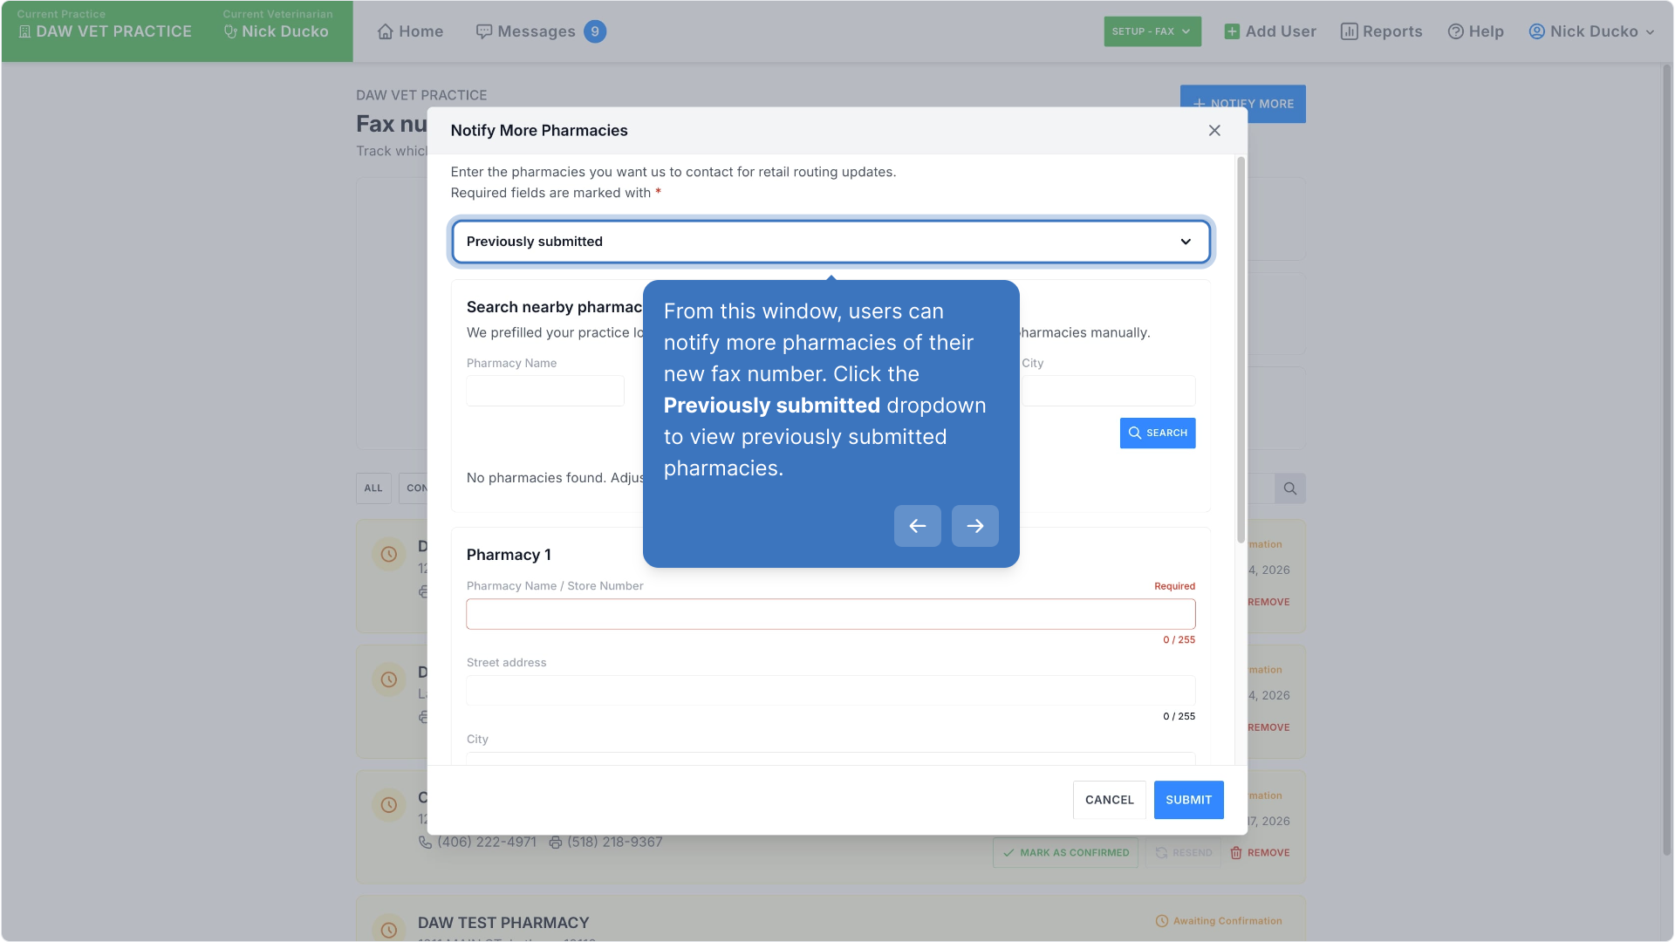The height and width of the screenshot is (942, 1675).
Task: Click the Reports chart icon
Action: (x=1349, y=31)
